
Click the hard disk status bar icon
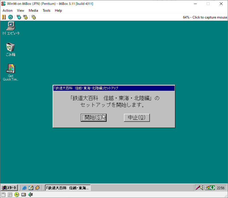pos(24,195)
